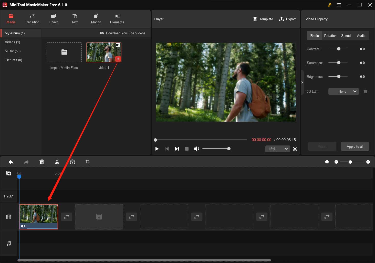Select the Text tool
This screenshot has width=375, height=263.
(x=75, y=16)
